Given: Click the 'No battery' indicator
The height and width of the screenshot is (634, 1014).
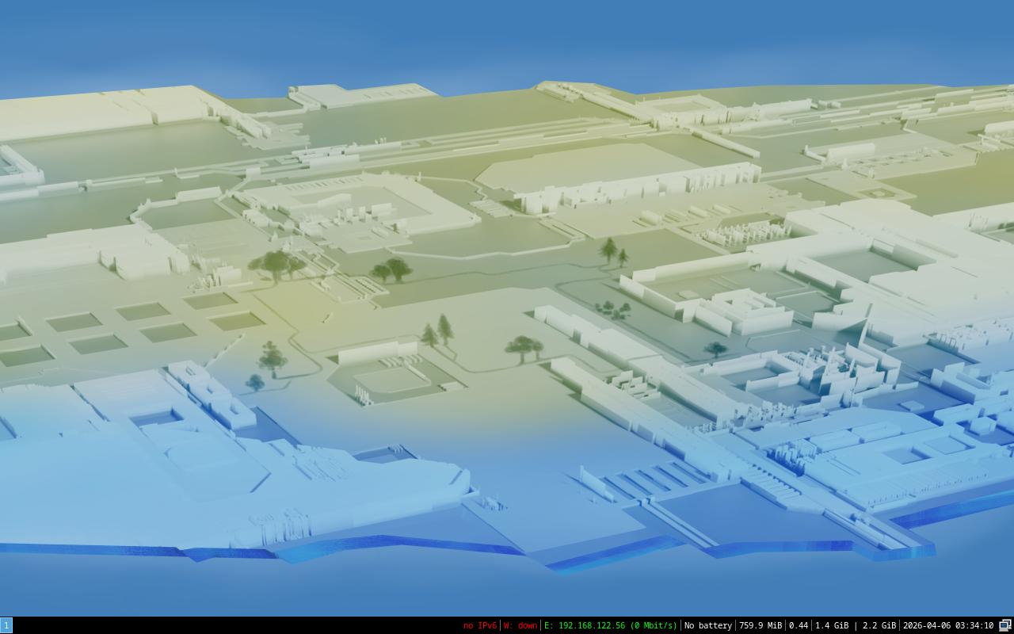Looking at the screenshot, I should click(708, 625).
